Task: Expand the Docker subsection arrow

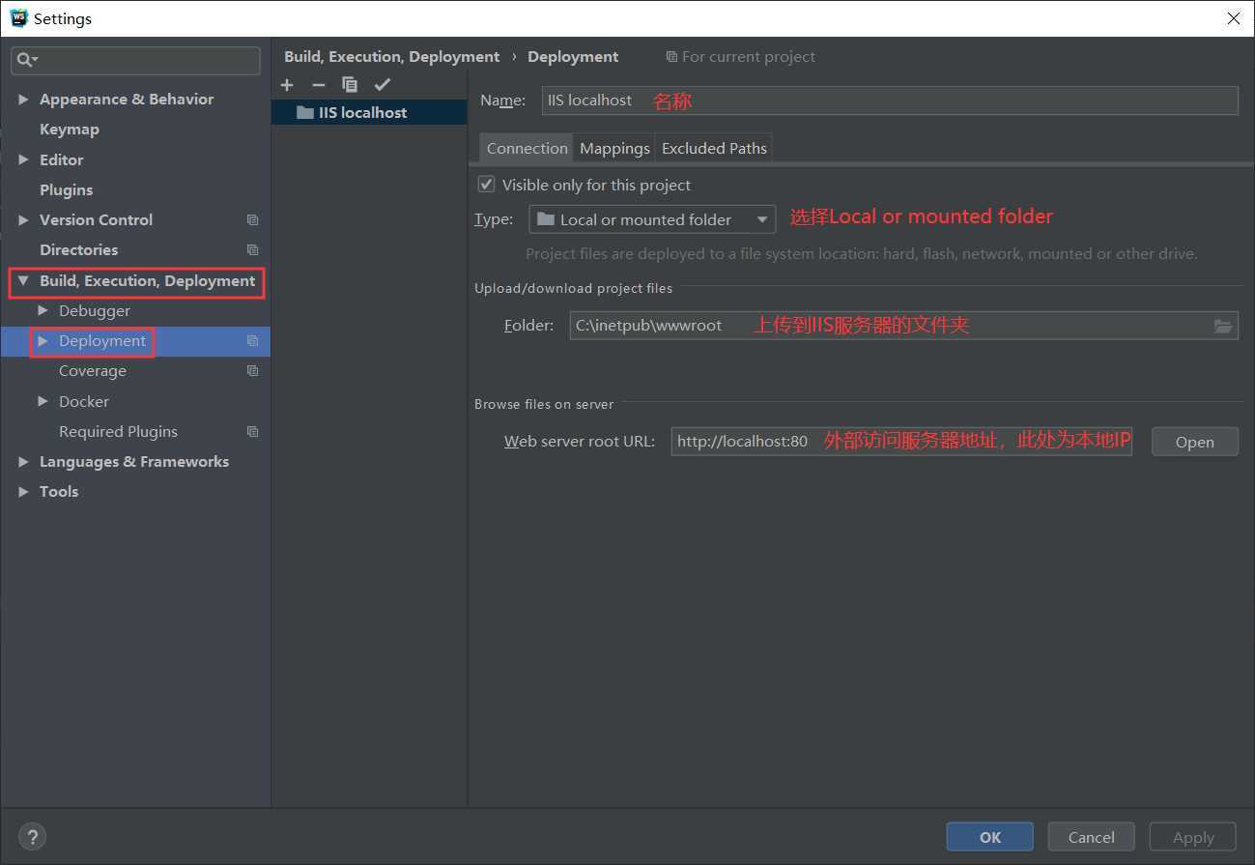Action: (x=43, y=402)
